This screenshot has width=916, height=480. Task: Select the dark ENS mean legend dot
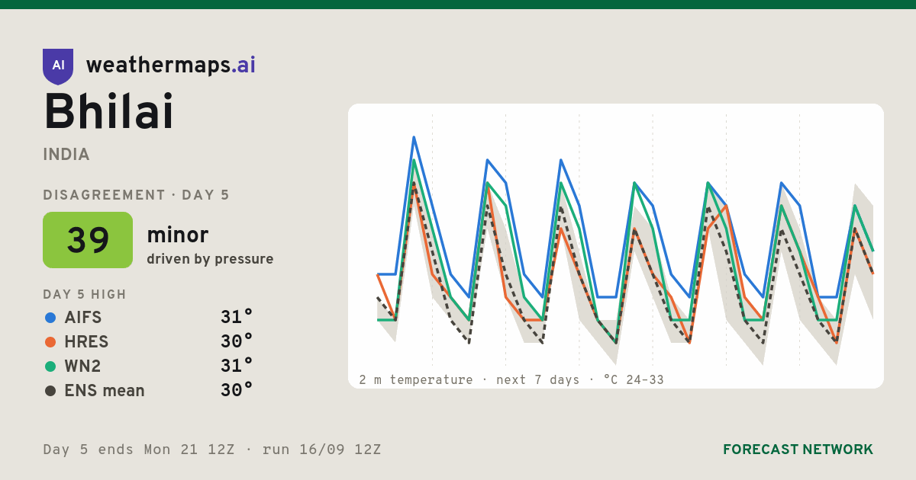coord(50,391)
